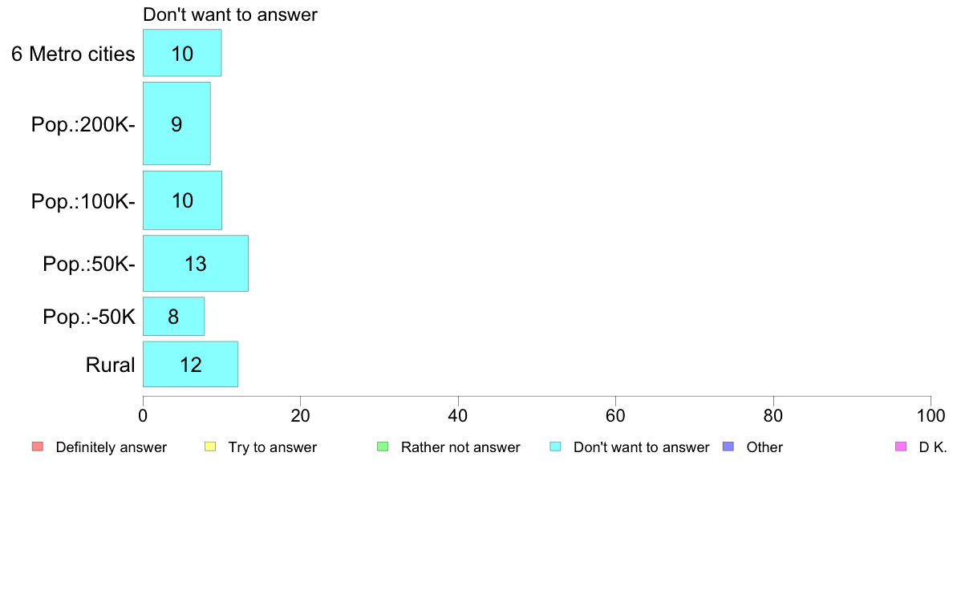
Task: Select the Rural bar showing 12
Action: (190, 365)
